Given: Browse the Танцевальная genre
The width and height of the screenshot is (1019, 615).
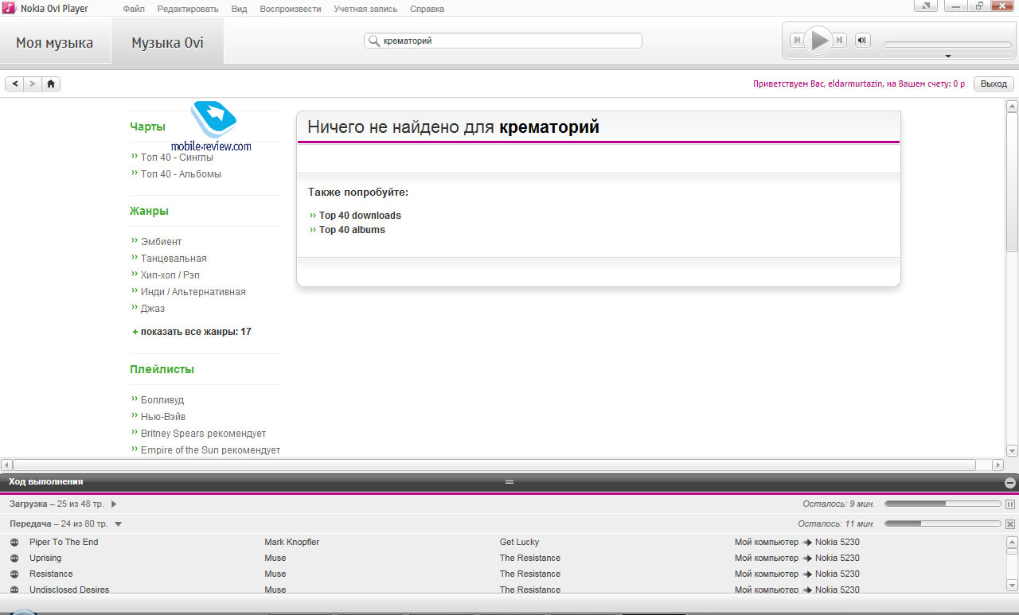Looking at the screenshot, I should (x=174, y=259).
